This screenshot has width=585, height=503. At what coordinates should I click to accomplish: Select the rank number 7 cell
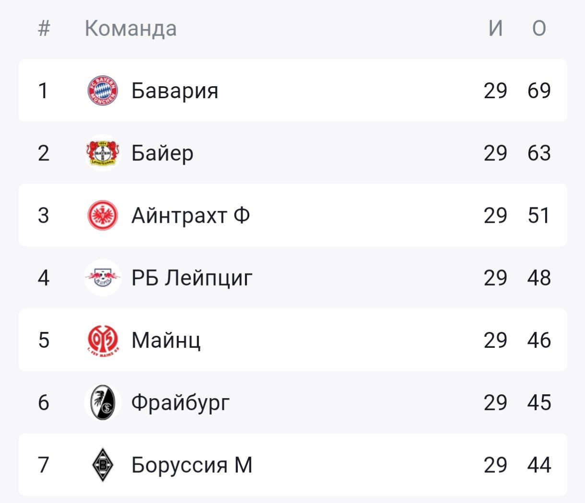point(44,465)
